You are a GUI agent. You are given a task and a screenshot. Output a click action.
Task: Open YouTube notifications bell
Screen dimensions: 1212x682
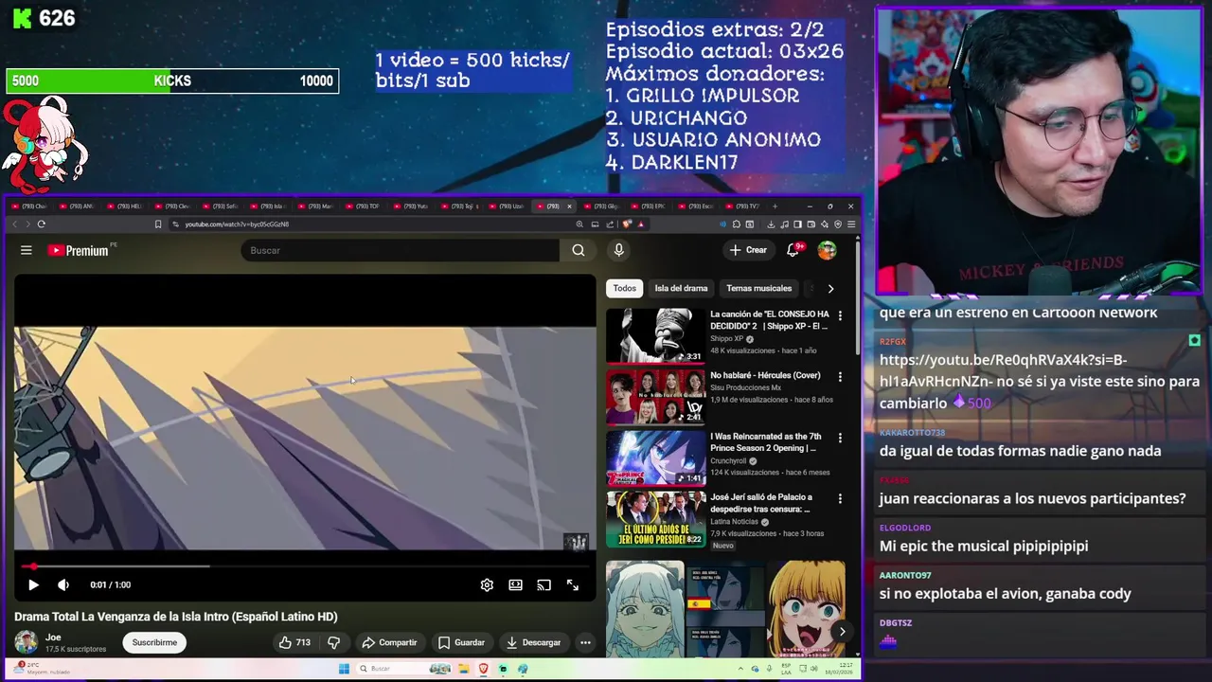pos(793,250)
